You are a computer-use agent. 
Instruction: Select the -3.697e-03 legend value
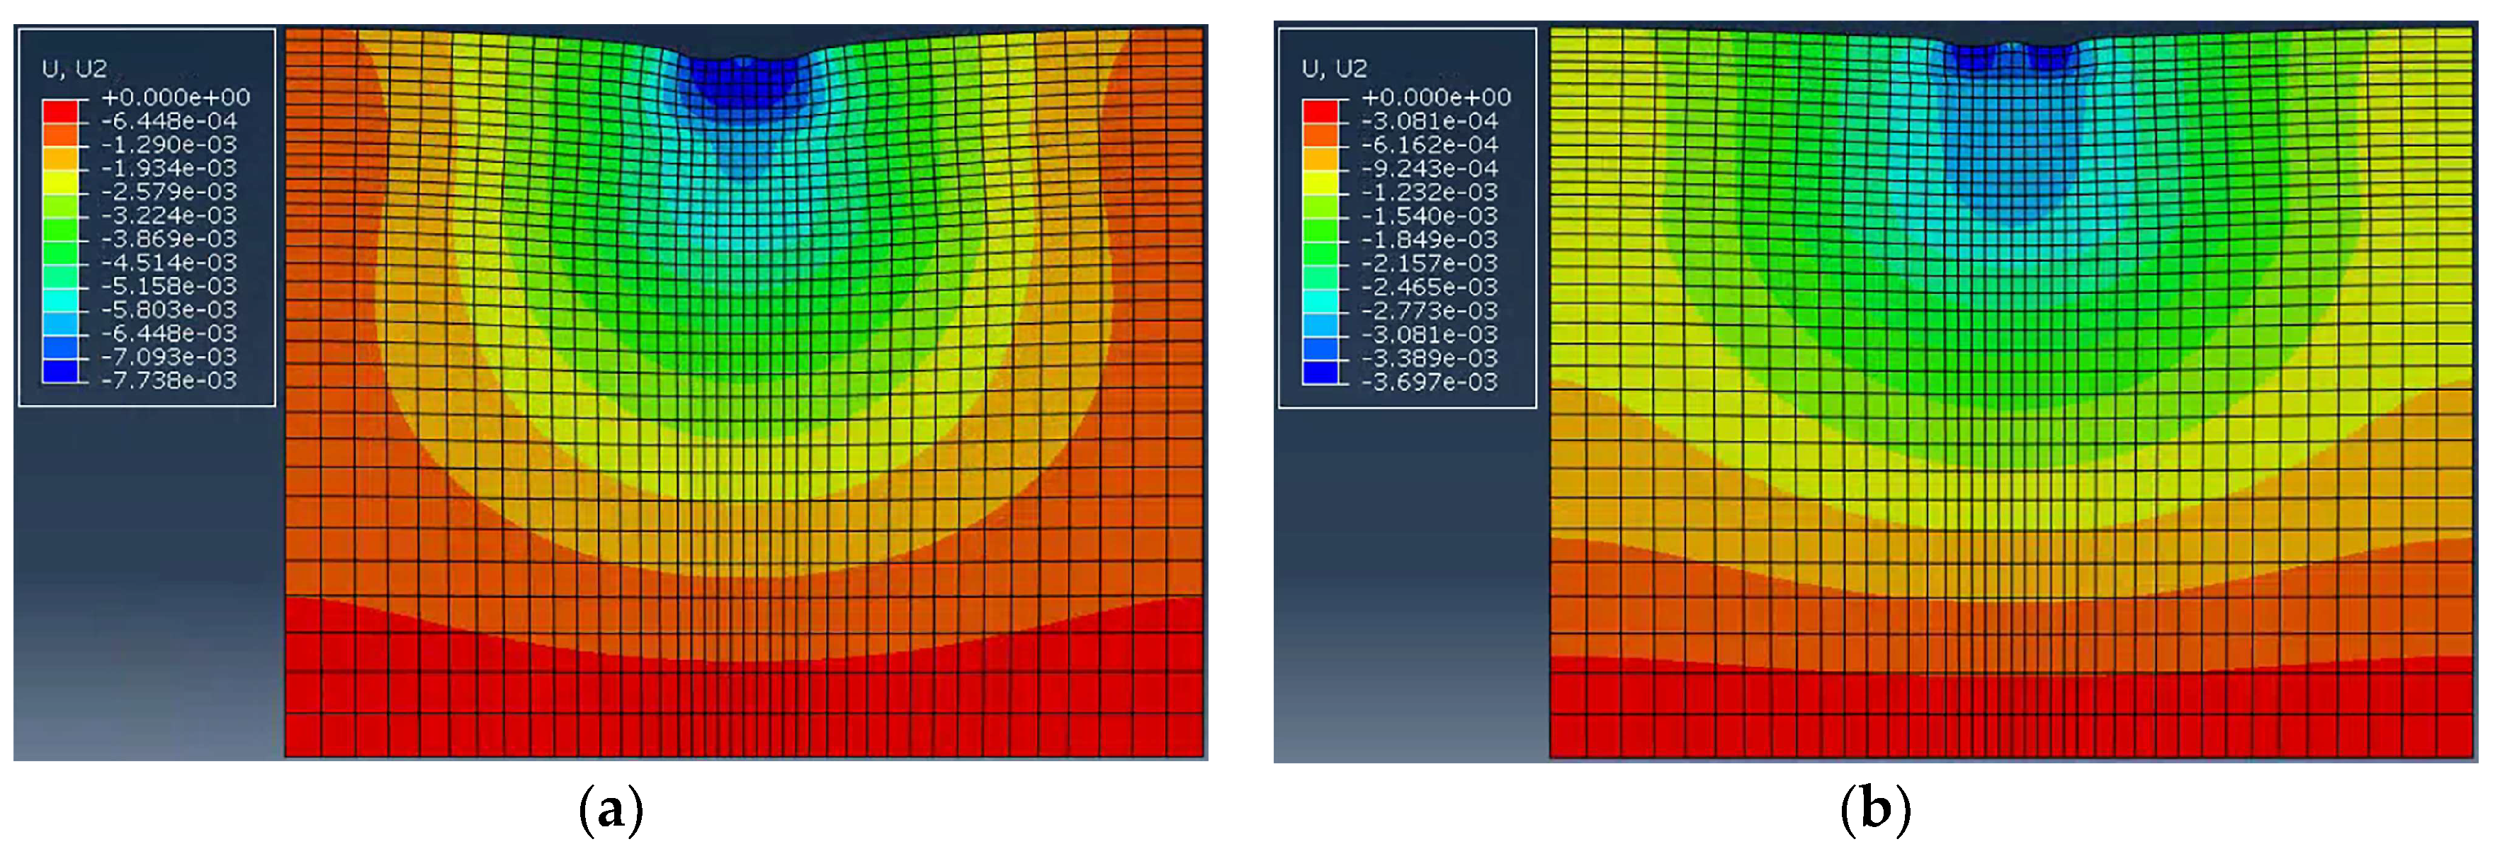(x=1430, y=382)
